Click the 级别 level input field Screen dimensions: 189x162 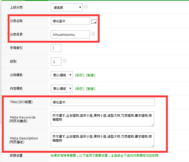[56, 62]
